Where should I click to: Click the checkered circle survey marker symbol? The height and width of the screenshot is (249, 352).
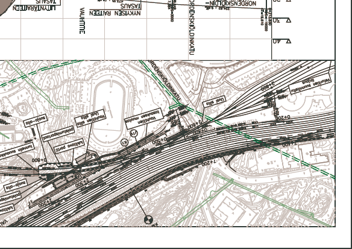point(148,219)
